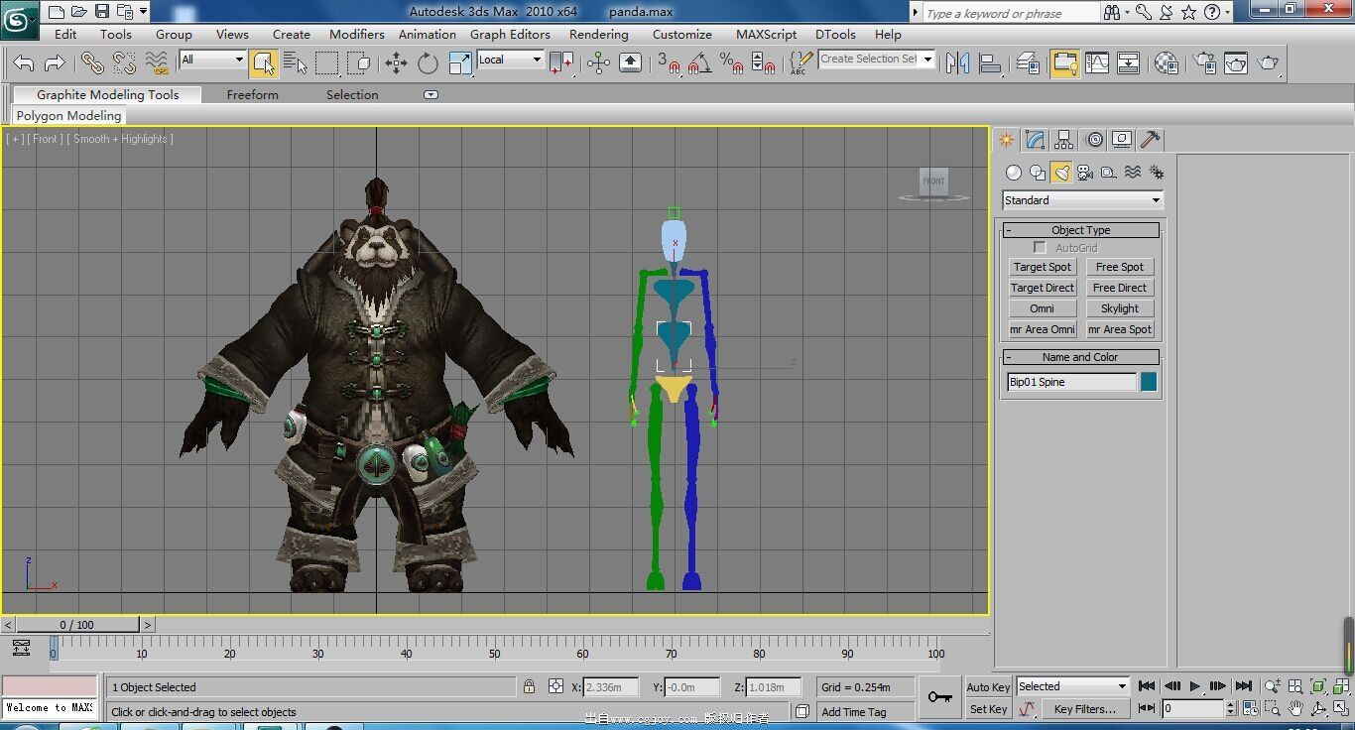Viewport: 1355px width, 730px height.
Task: Click the Mirror tool icon
Action: (957, 63)
